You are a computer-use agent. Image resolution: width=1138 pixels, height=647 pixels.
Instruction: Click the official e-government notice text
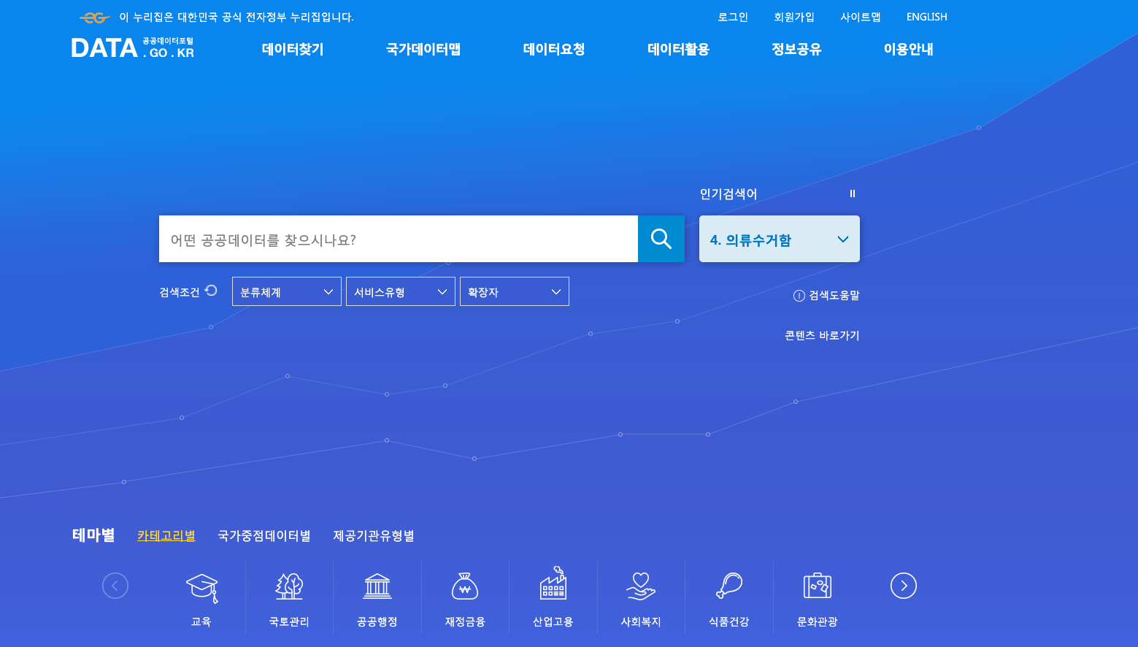point(237,17)
